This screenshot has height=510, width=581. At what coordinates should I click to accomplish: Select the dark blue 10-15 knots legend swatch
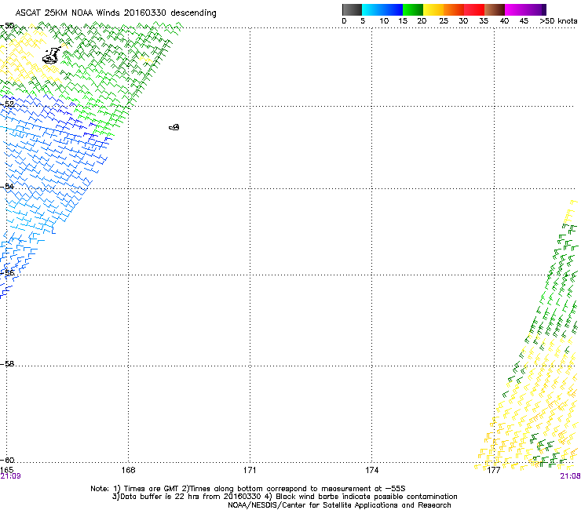(393, 9)
